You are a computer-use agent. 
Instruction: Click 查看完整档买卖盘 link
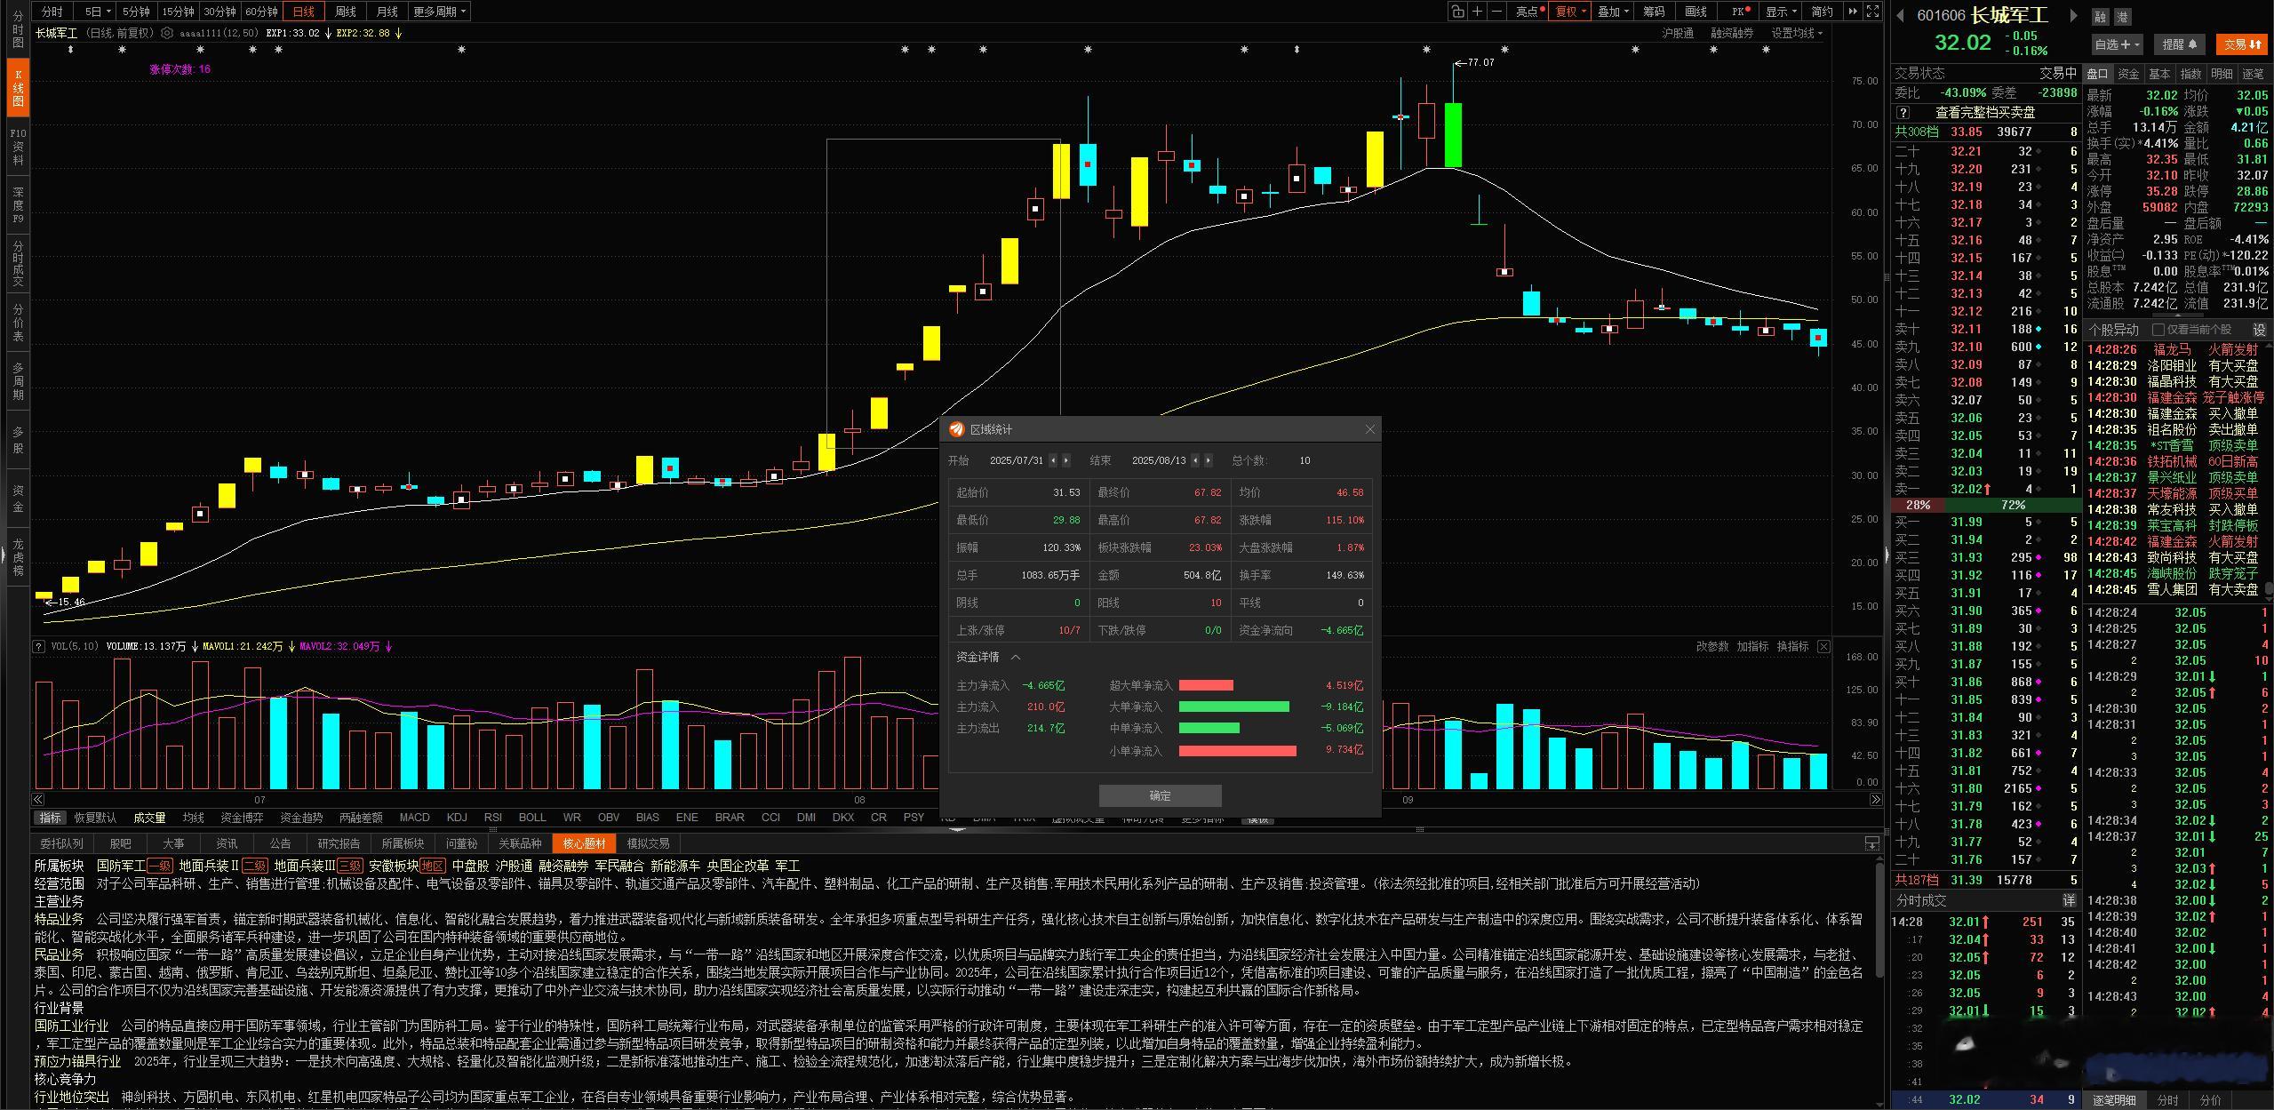(x=1985, y=113)
